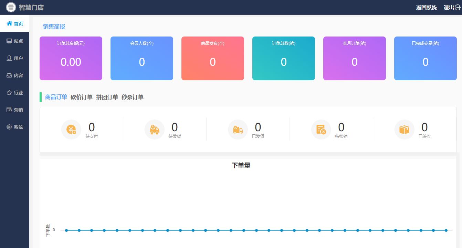Image resolution: width=462 pixels, height=248 pixels.
Task: Click the 已签收 count label
Action: click(x=425, y=136)
